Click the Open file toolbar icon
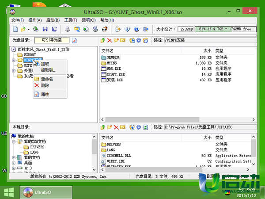Viewport: 265px width, 199px height. 23,29
